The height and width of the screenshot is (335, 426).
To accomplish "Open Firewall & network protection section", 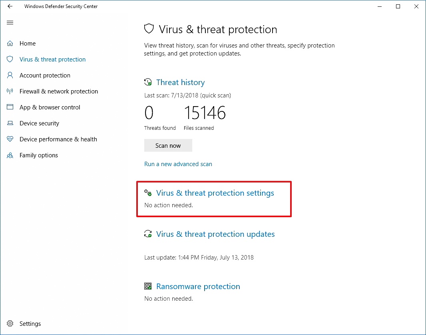I will (x=59, y=91).
